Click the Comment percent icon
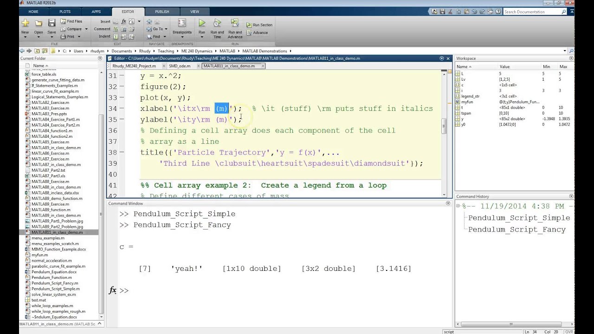This screenshot has height=334, width=594. (116, 29)
